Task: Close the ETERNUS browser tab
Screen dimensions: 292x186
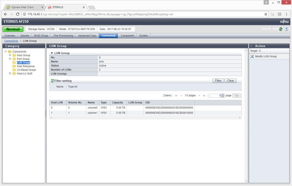Action: coord(84,7)
